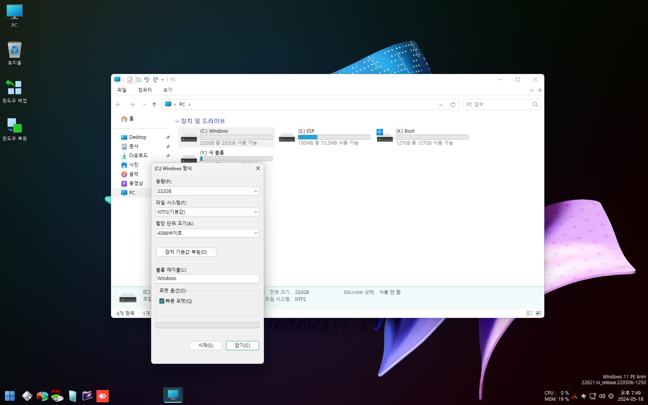Select the (S:) ESP drive
Image resolution: width=648 pixels, height=405 pixels.
click(324, 137)
